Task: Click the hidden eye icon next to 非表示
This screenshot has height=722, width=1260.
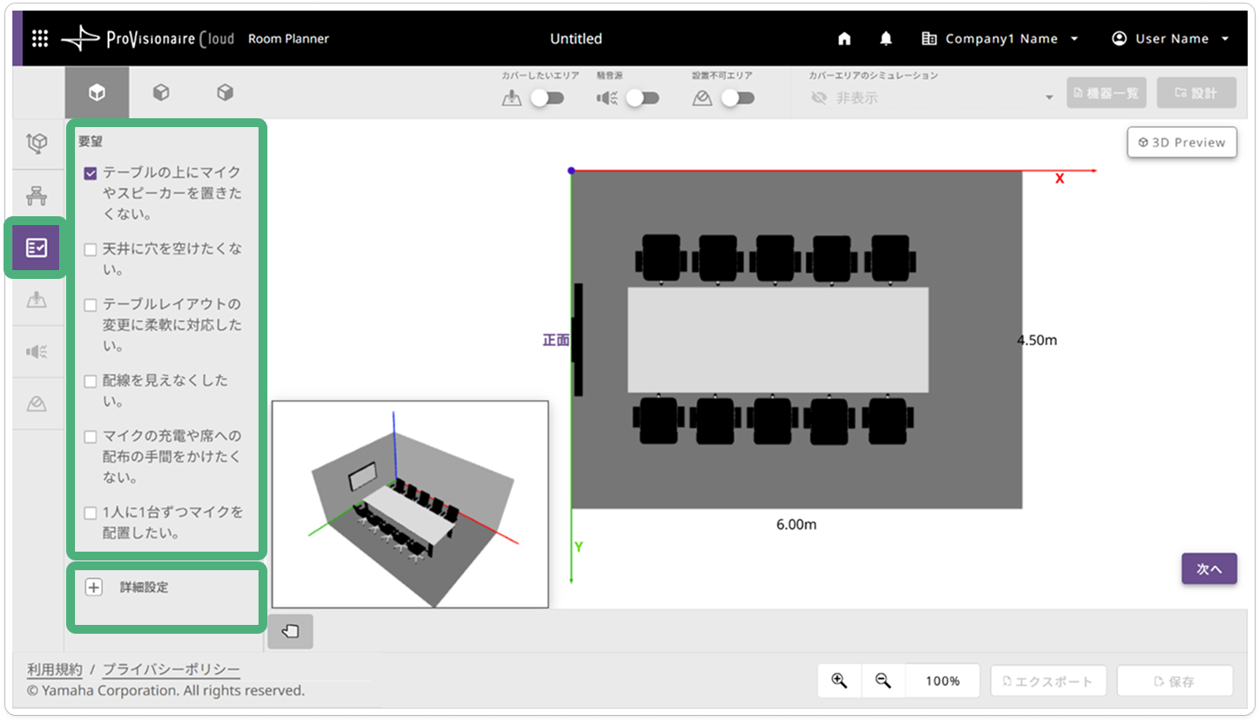Action: point(818,98)
